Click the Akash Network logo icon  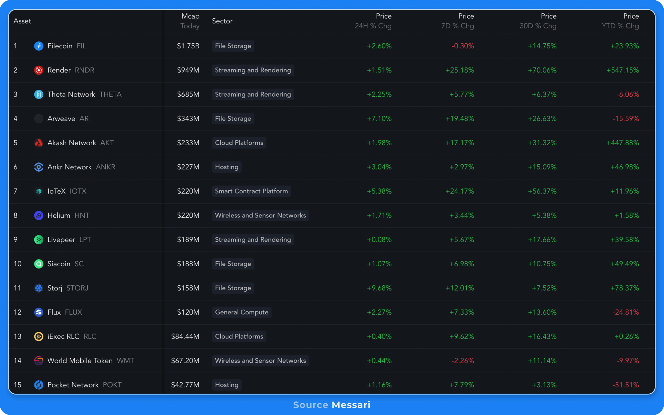click(38, 143)
